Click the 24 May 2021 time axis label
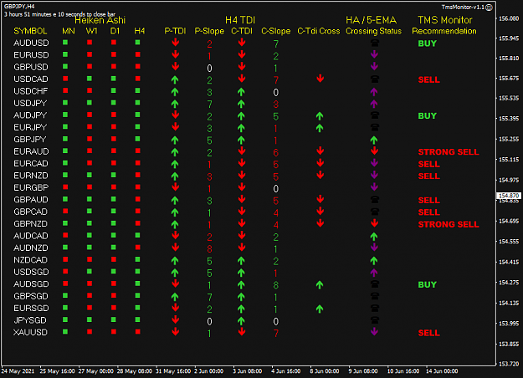 coord(18,371)
